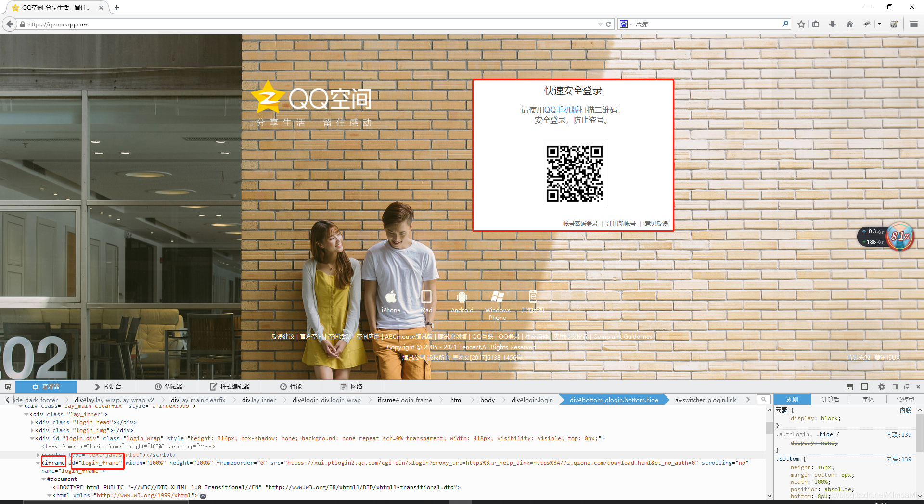Collapse the login_div node
The image size is (924, 504).
tap(32, 439)
